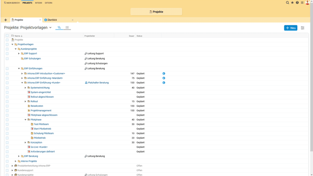313x176 pixels.
Task: Sort by the Name column header
Action: (x=17, y=36)
